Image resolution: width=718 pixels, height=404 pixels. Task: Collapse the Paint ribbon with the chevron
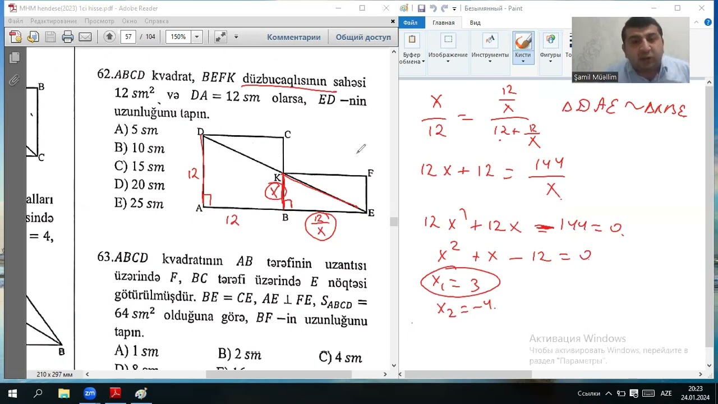point(696,22)
